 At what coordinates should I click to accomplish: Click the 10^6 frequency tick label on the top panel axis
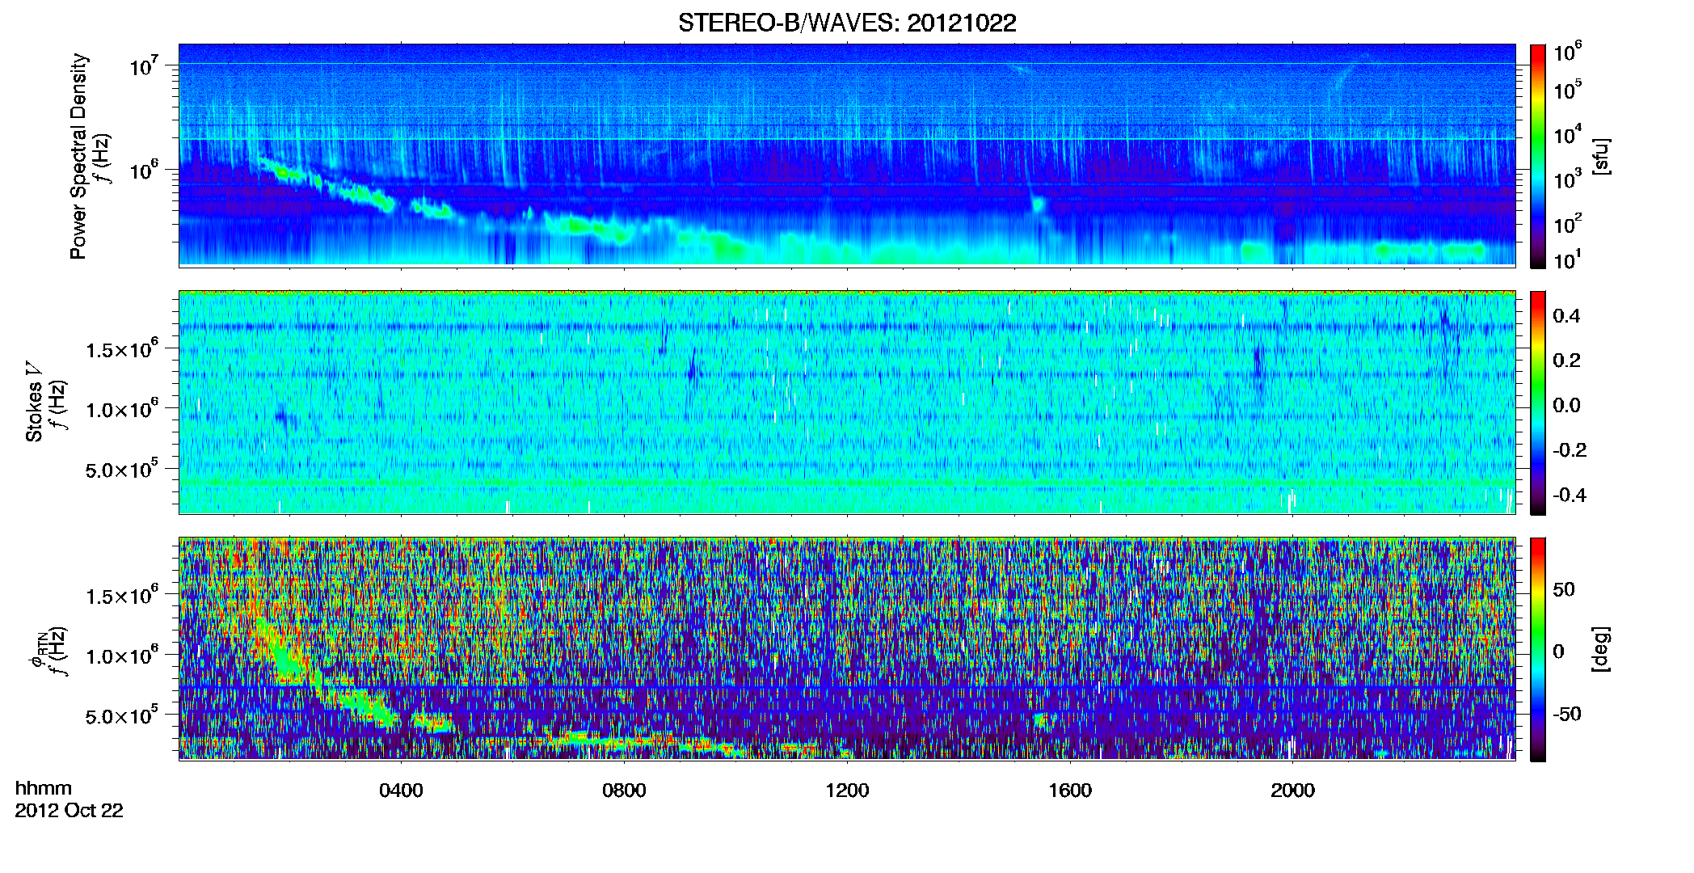(145, 170)
